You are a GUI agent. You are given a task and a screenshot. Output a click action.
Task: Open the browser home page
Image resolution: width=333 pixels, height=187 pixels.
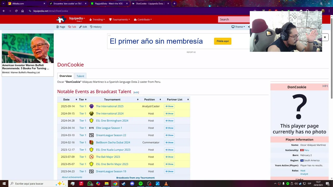[x=23, y=11]
